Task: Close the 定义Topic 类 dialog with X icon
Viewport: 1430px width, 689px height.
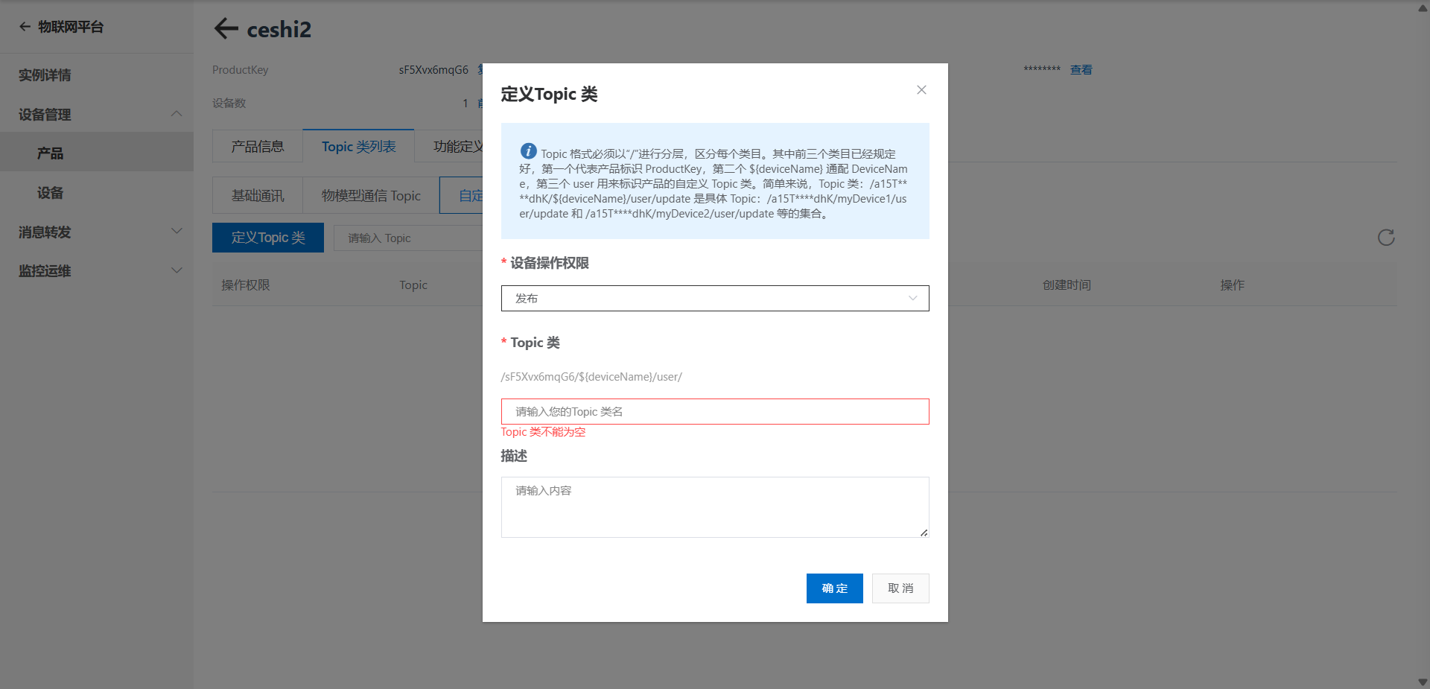Action: click(x=921, y=90)
